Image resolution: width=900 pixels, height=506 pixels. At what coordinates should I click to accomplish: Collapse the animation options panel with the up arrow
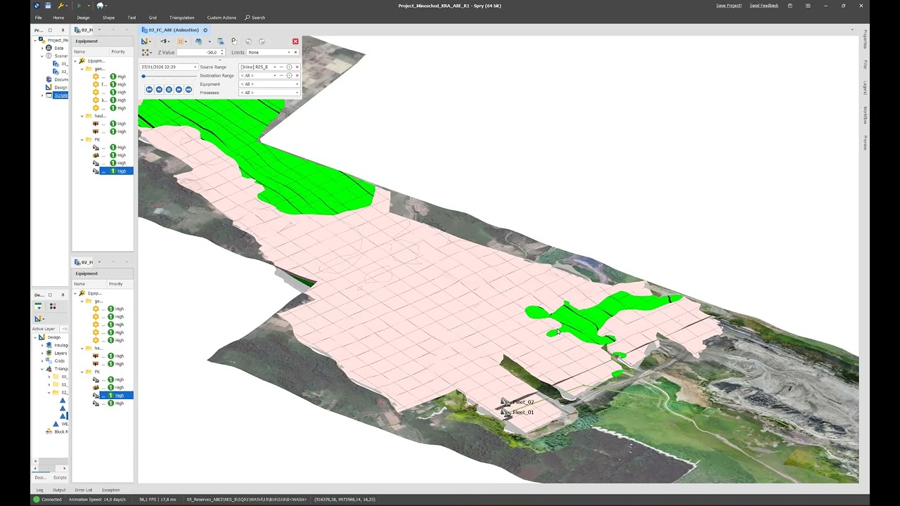[x=220, y=60]
